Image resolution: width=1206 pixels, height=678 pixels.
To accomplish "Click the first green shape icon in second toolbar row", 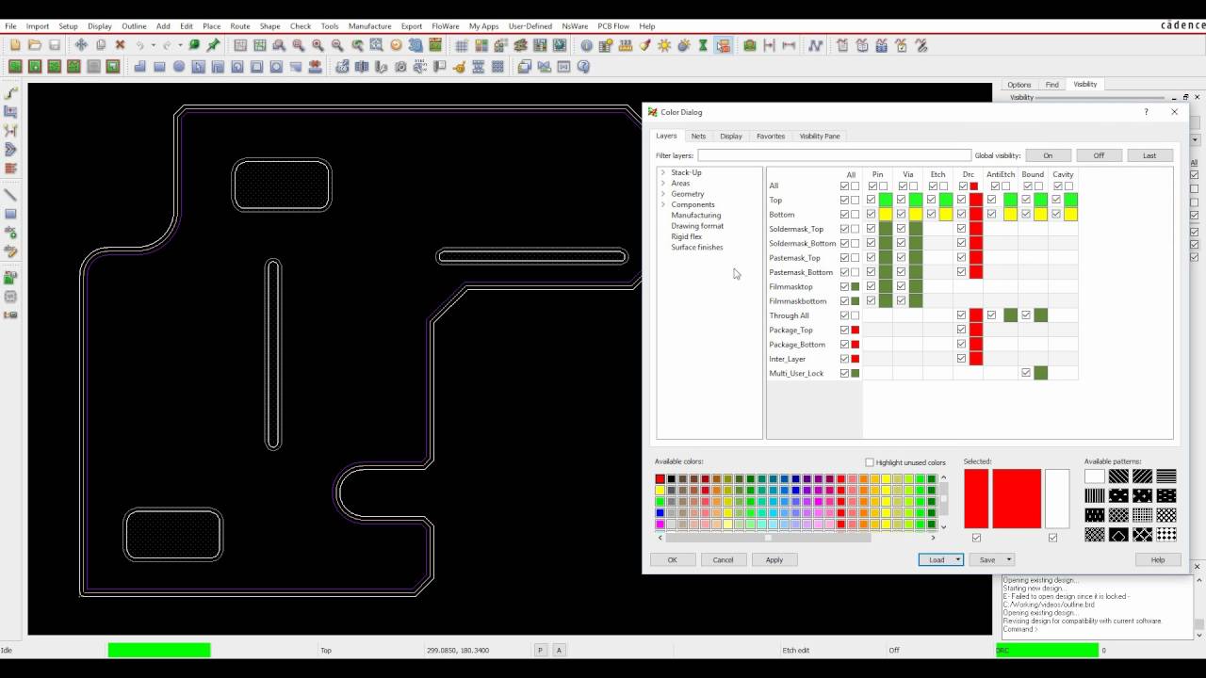I will (x=15, y=67).
